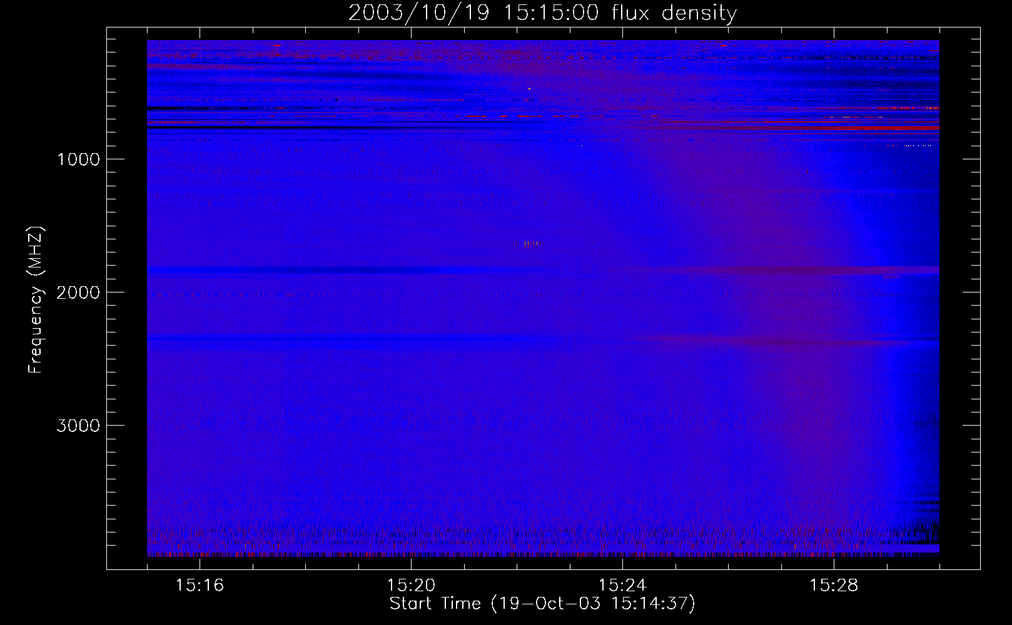Click the 15:16 time tick label
This screenshot has height=625, width=1012.
point(200,585)
